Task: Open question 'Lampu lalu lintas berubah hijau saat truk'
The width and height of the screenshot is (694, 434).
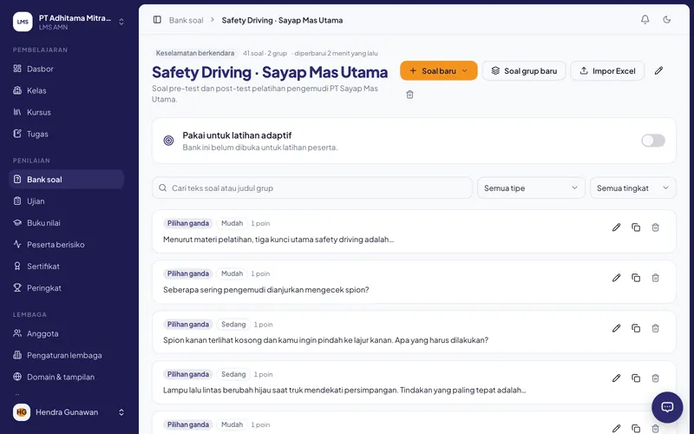Action: pos(344,390)
